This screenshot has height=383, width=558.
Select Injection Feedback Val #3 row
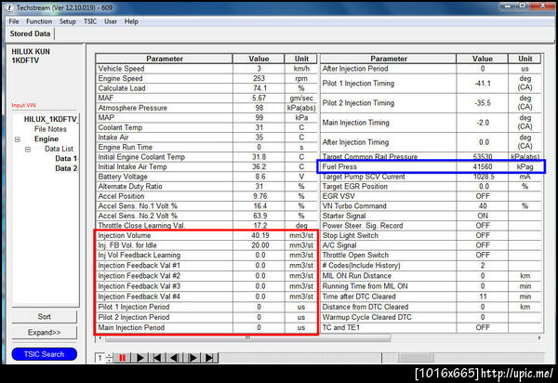tap(206, 286)
